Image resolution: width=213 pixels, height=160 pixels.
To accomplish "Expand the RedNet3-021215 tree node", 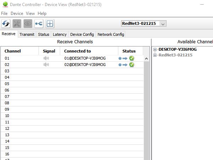I will (x=155, y=55).
